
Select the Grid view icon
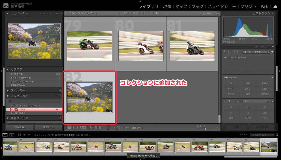tap(68, 127)
